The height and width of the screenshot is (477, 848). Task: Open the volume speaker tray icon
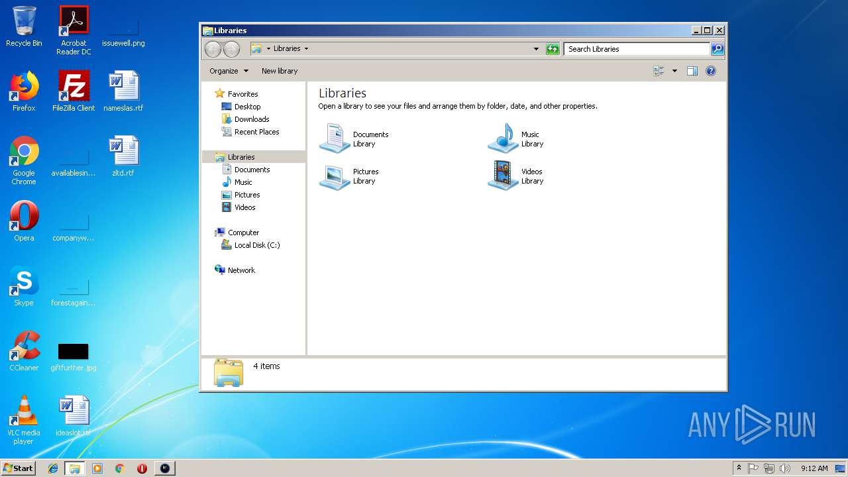(785, 468)
